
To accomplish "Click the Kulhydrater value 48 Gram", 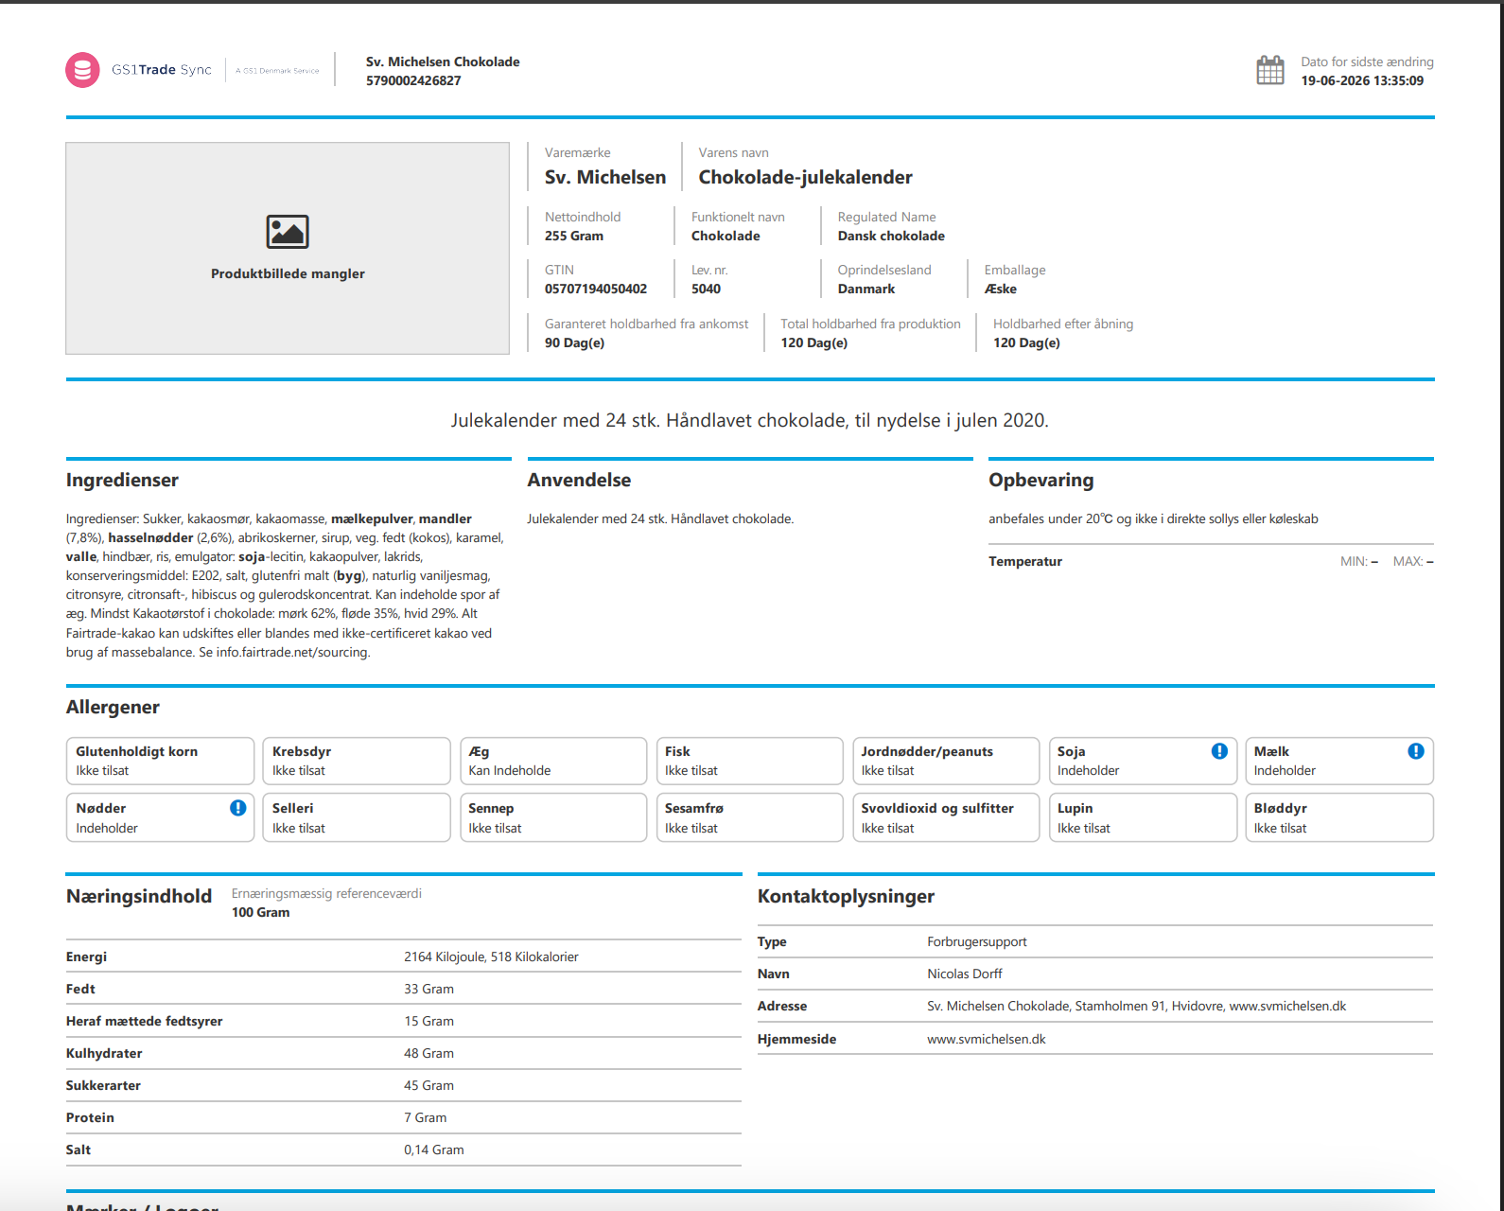I will [428, 1053].
